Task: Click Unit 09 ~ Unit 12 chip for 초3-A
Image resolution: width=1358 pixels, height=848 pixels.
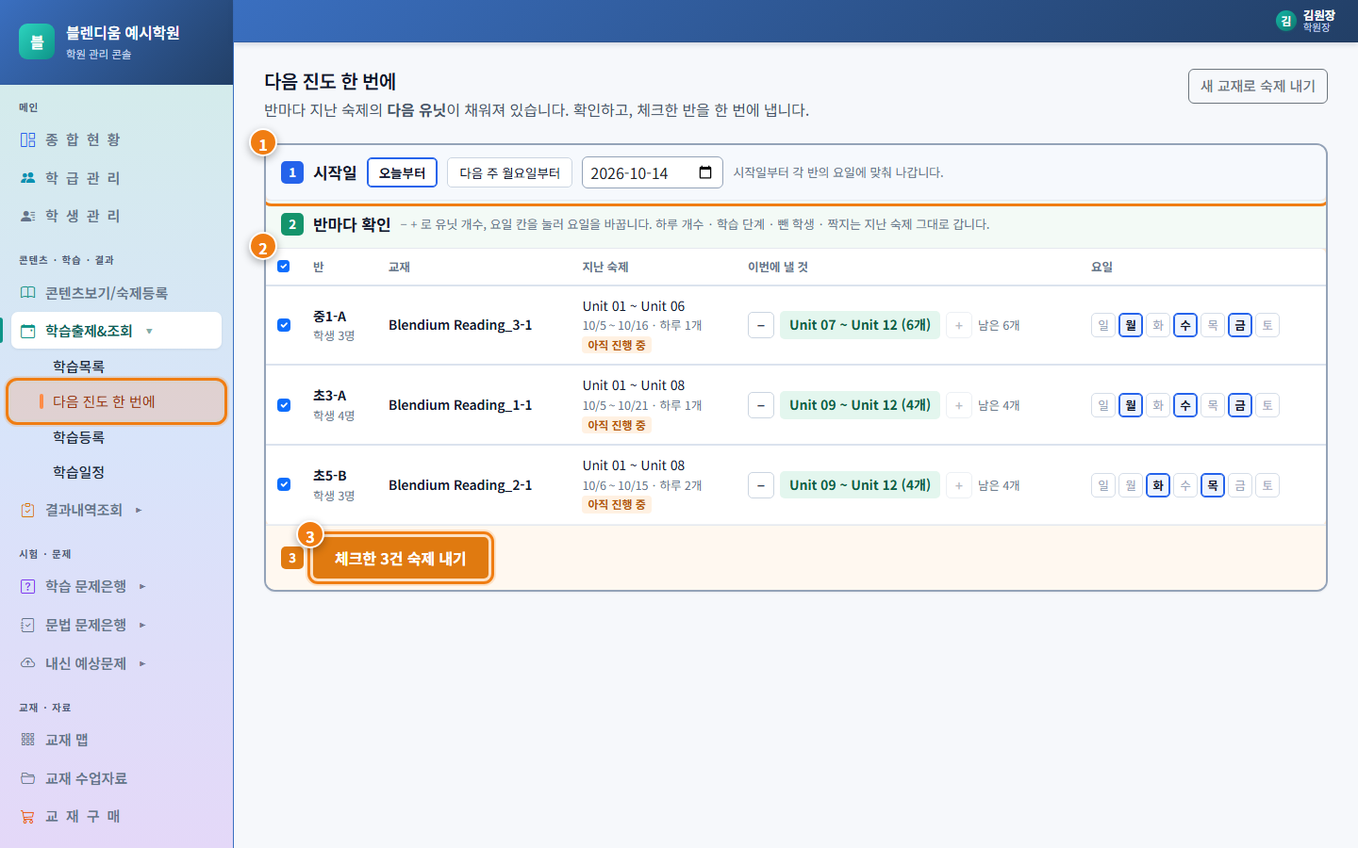Action: click(860, 405)
